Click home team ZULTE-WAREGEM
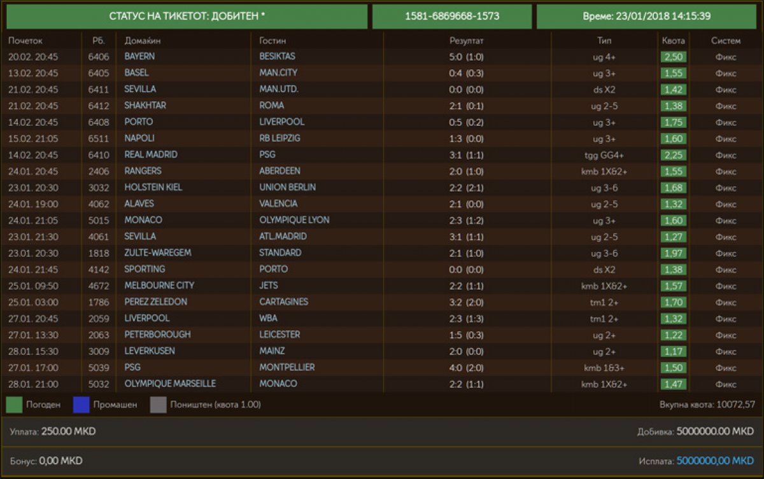Viewport: 764px width, 479px height. pos(158,253)
